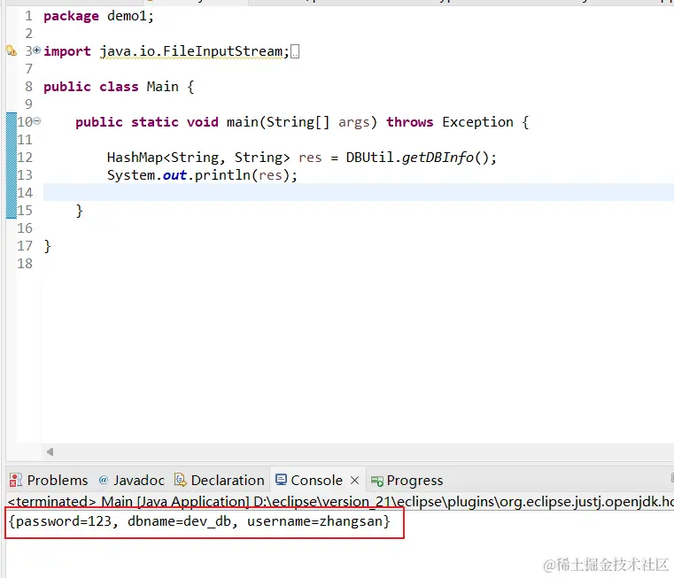Click the 'main' method name on line 10
Viewport: 674px width, 578px height.
pos(243,122)
